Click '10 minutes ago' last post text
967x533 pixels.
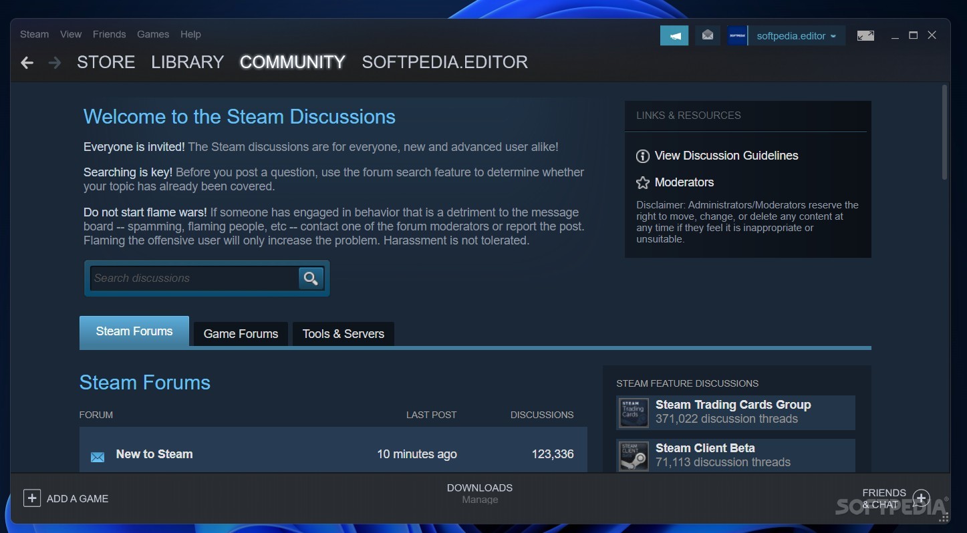tap(417, 454)
